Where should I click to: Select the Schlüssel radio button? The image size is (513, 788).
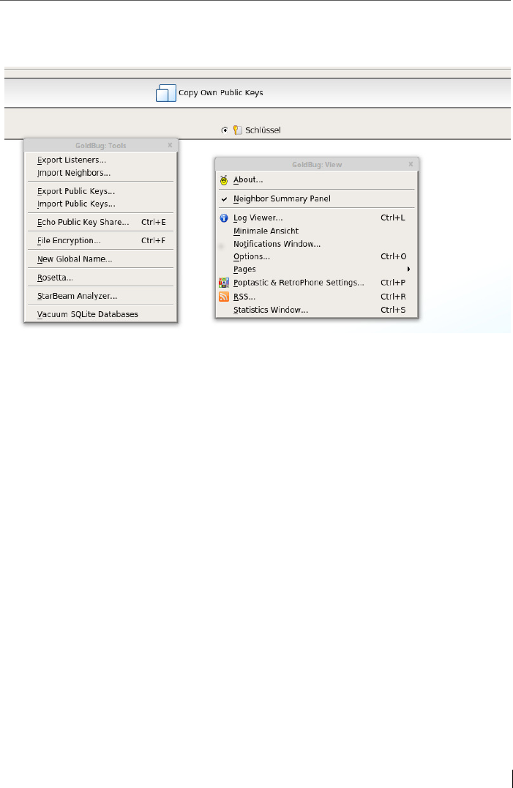(225, 130)
